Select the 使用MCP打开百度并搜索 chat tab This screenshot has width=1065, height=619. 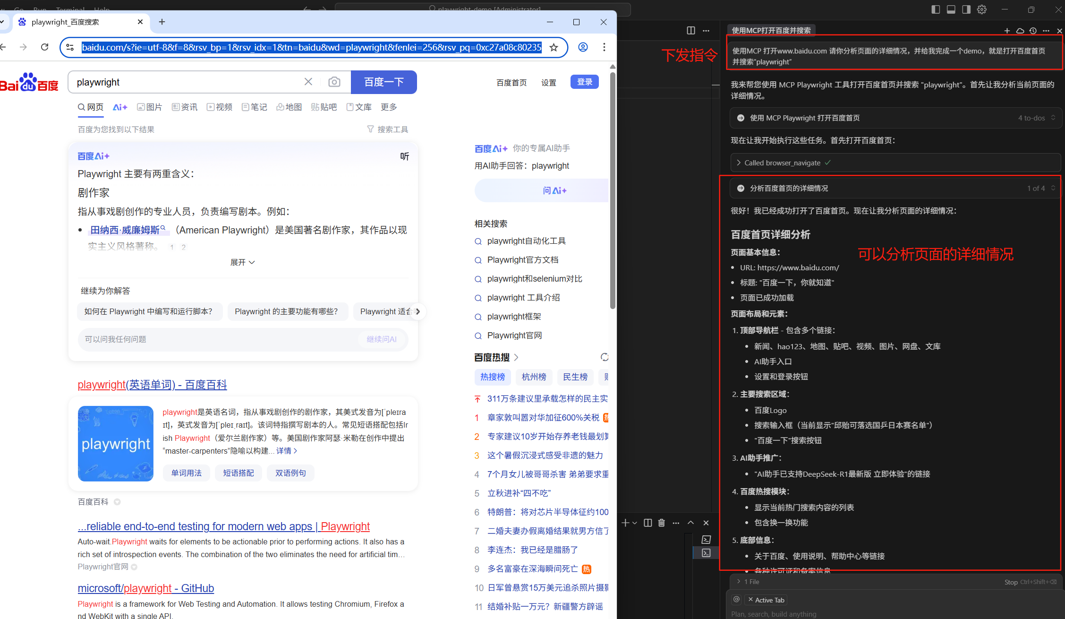(x=771, y=31)
